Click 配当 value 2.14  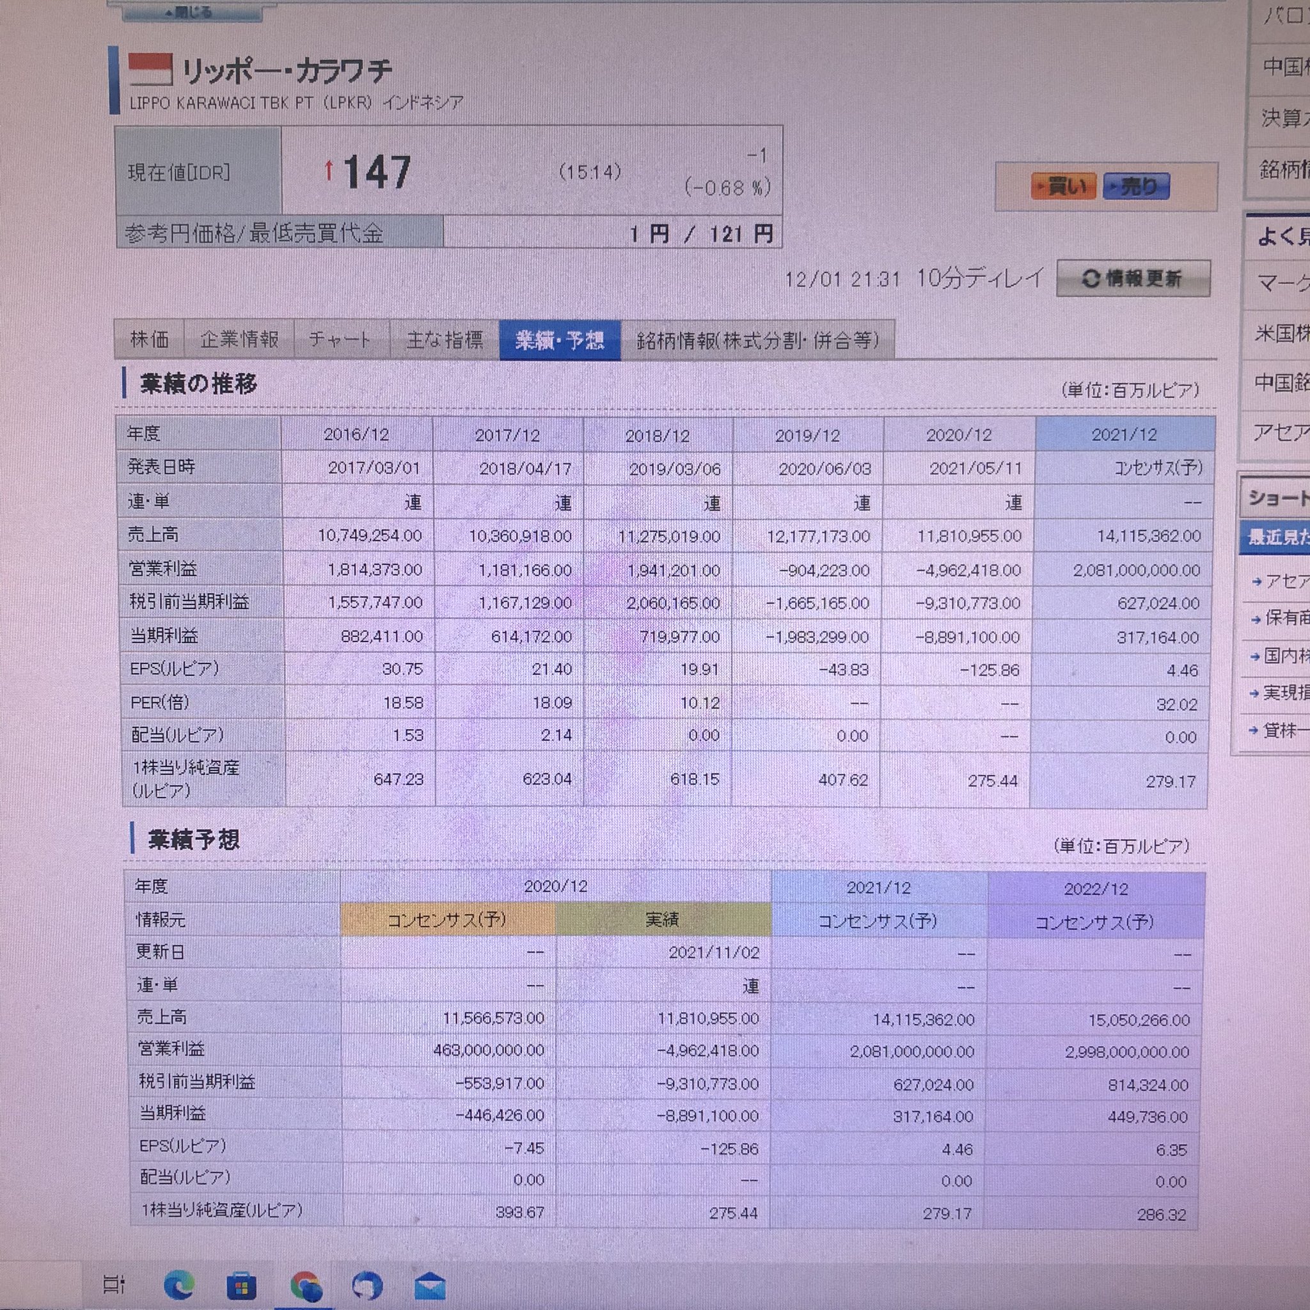tap(556, 735)
